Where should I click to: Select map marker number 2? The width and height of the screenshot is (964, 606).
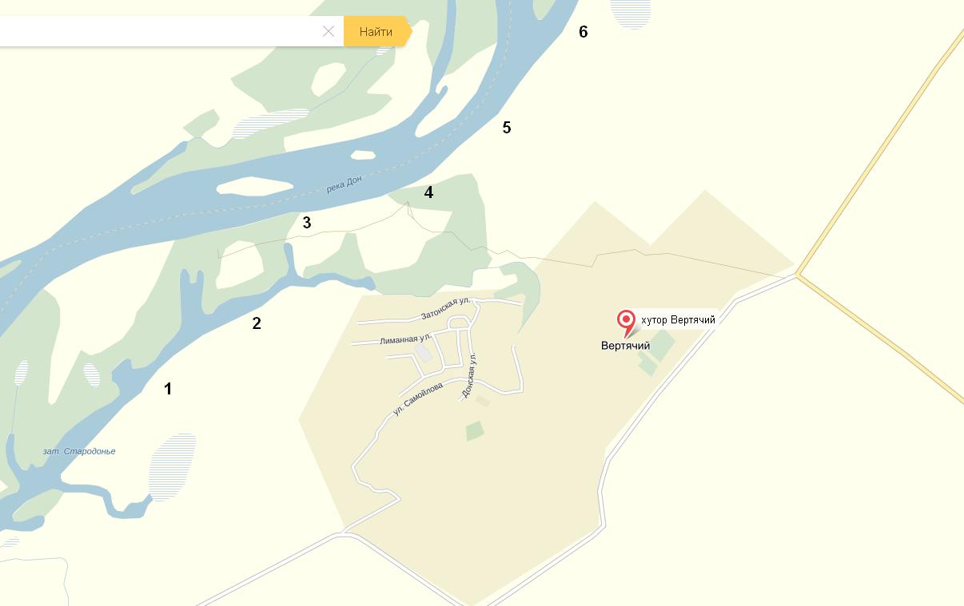(x=257, y=323)
